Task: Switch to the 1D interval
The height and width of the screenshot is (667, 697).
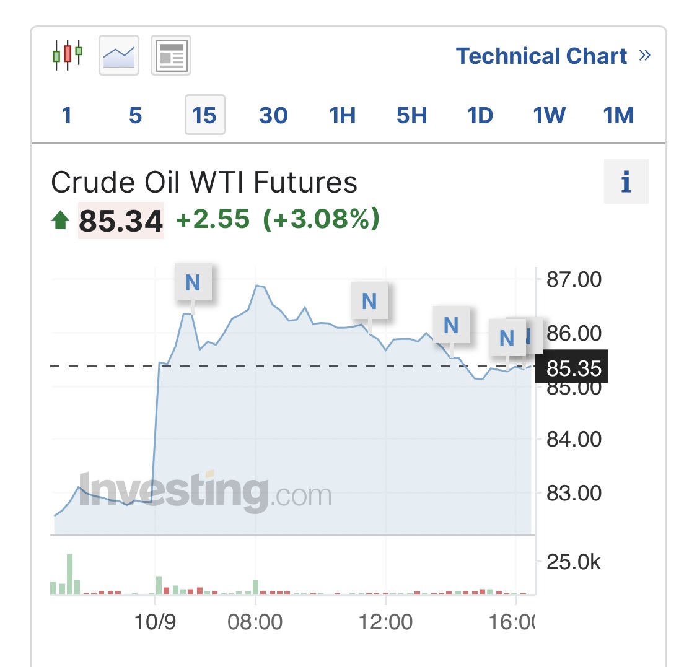Action: (x=480, y=115)
